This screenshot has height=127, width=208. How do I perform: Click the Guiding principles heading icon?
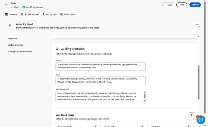click(x=57, y=49)
